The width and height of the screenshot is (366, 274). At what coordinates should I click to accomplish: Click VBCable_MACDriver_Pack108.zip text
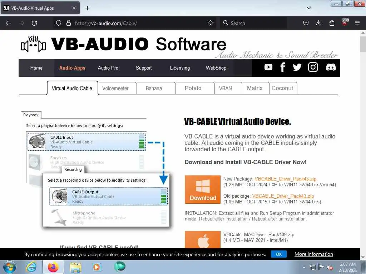click(x=259, y=234)
